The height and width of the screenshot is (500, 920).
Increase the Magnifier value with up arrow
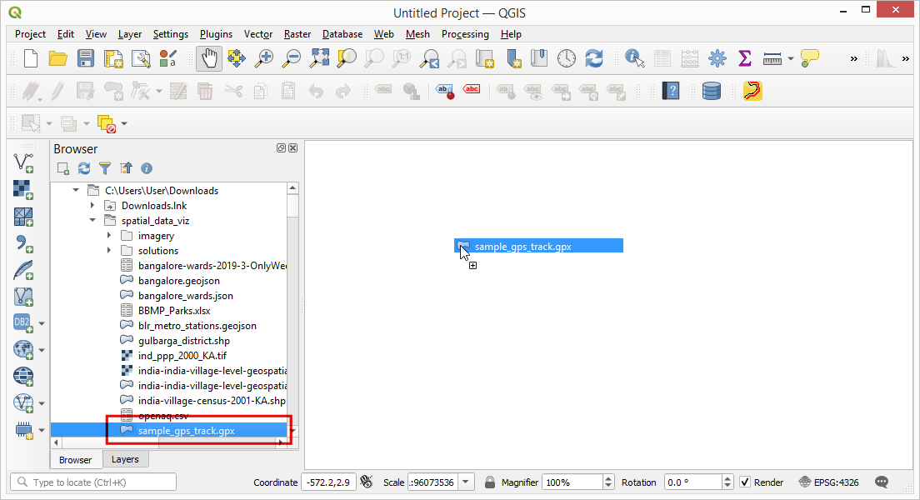pyautogui.click(x=608, y=478)
